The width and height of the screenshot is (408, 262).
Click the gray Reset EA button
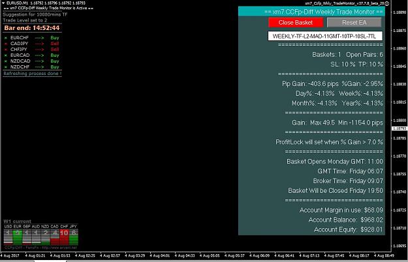354,23
